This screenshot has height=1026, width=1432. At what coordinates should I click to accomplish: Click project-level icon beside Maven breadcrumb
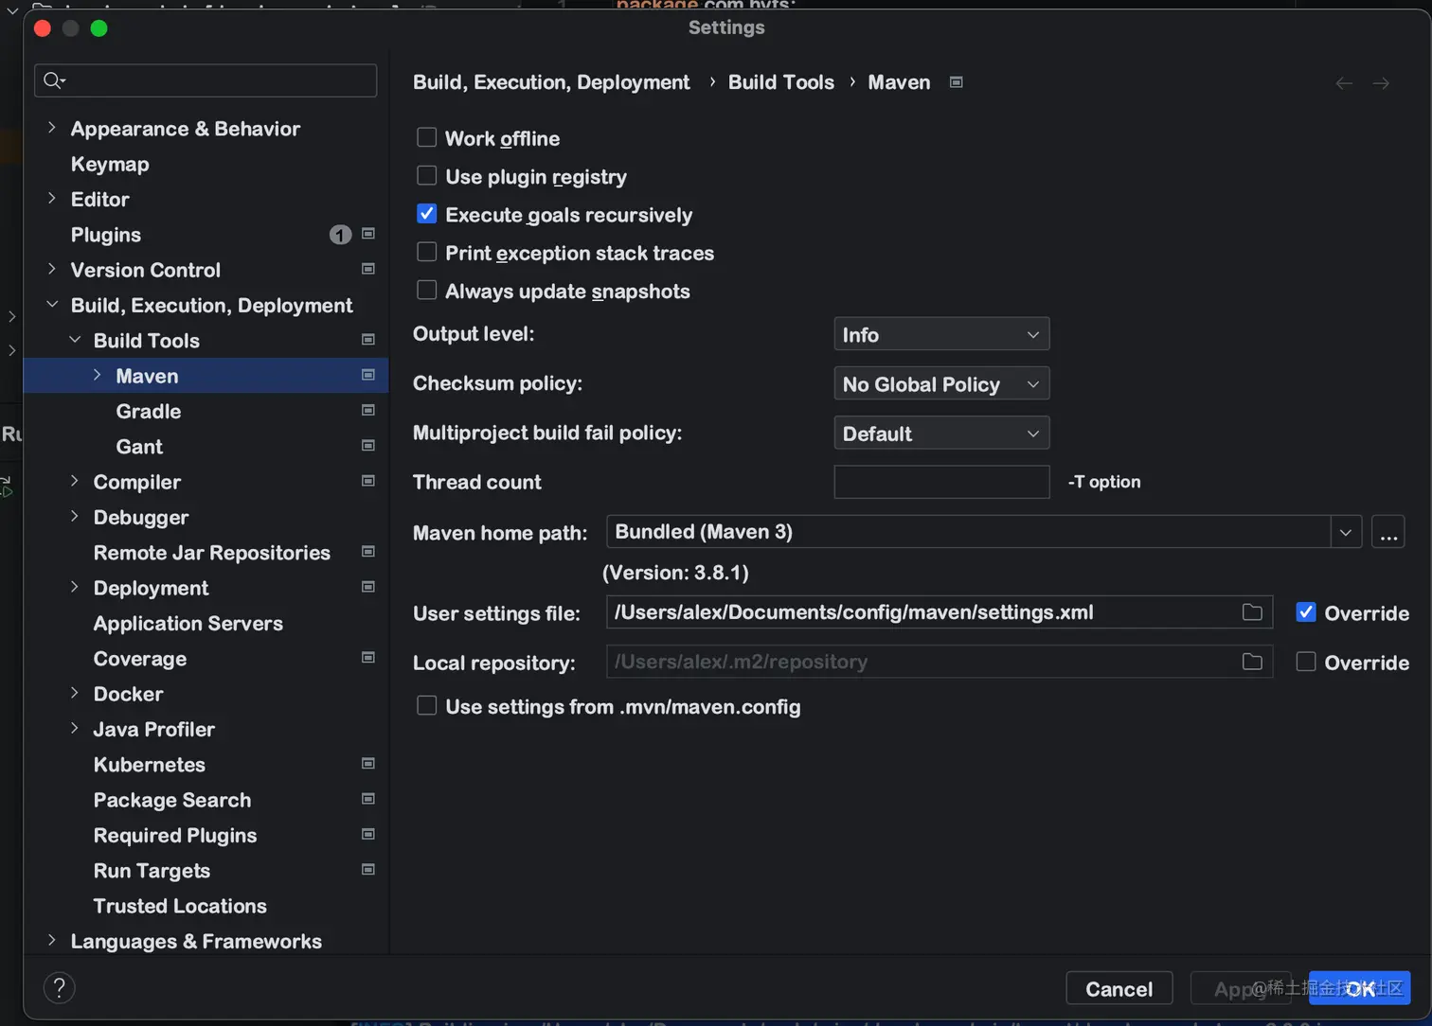pos(957,82)
